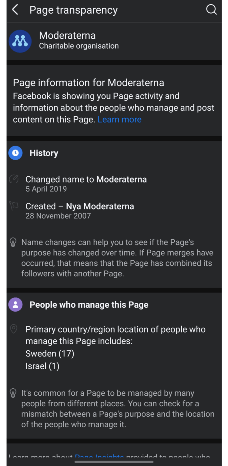The height and width of the screenshot is (466, 228).
Task: Click the flag icon next to the creation entry
Action: [13, 206]
